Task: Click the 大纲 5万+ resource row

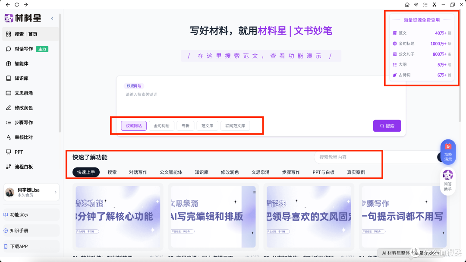Action: tap(422, 65)
